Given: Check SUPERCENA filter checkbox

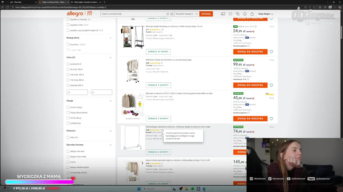Looking at the screenshot, I should pos(68,123).
